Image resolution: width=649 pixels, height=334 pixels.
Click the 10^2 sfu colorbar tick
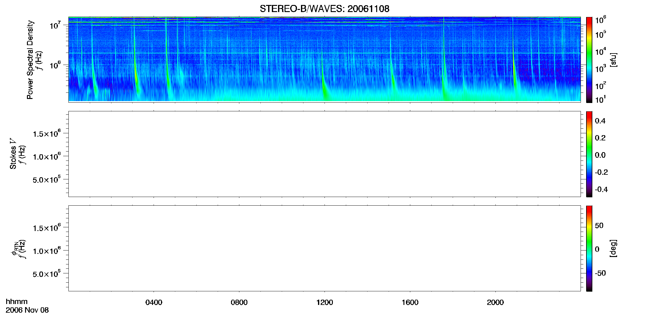[601, 85]
